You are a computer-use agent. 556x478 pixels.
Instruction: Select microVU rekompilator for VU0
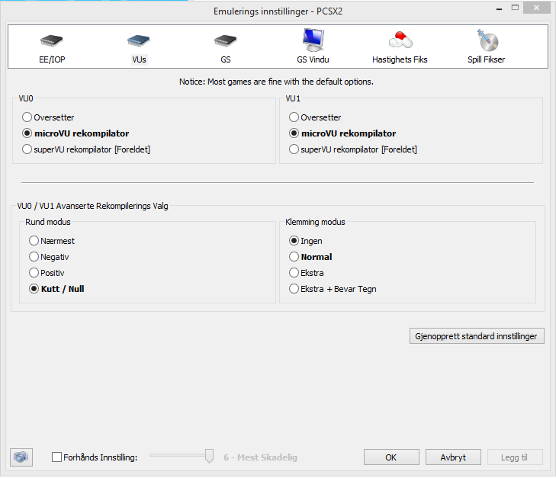(76, 133)
